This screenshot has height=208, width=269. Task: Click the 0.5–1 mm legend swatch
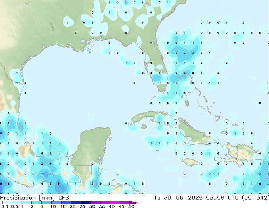(17, 202)
